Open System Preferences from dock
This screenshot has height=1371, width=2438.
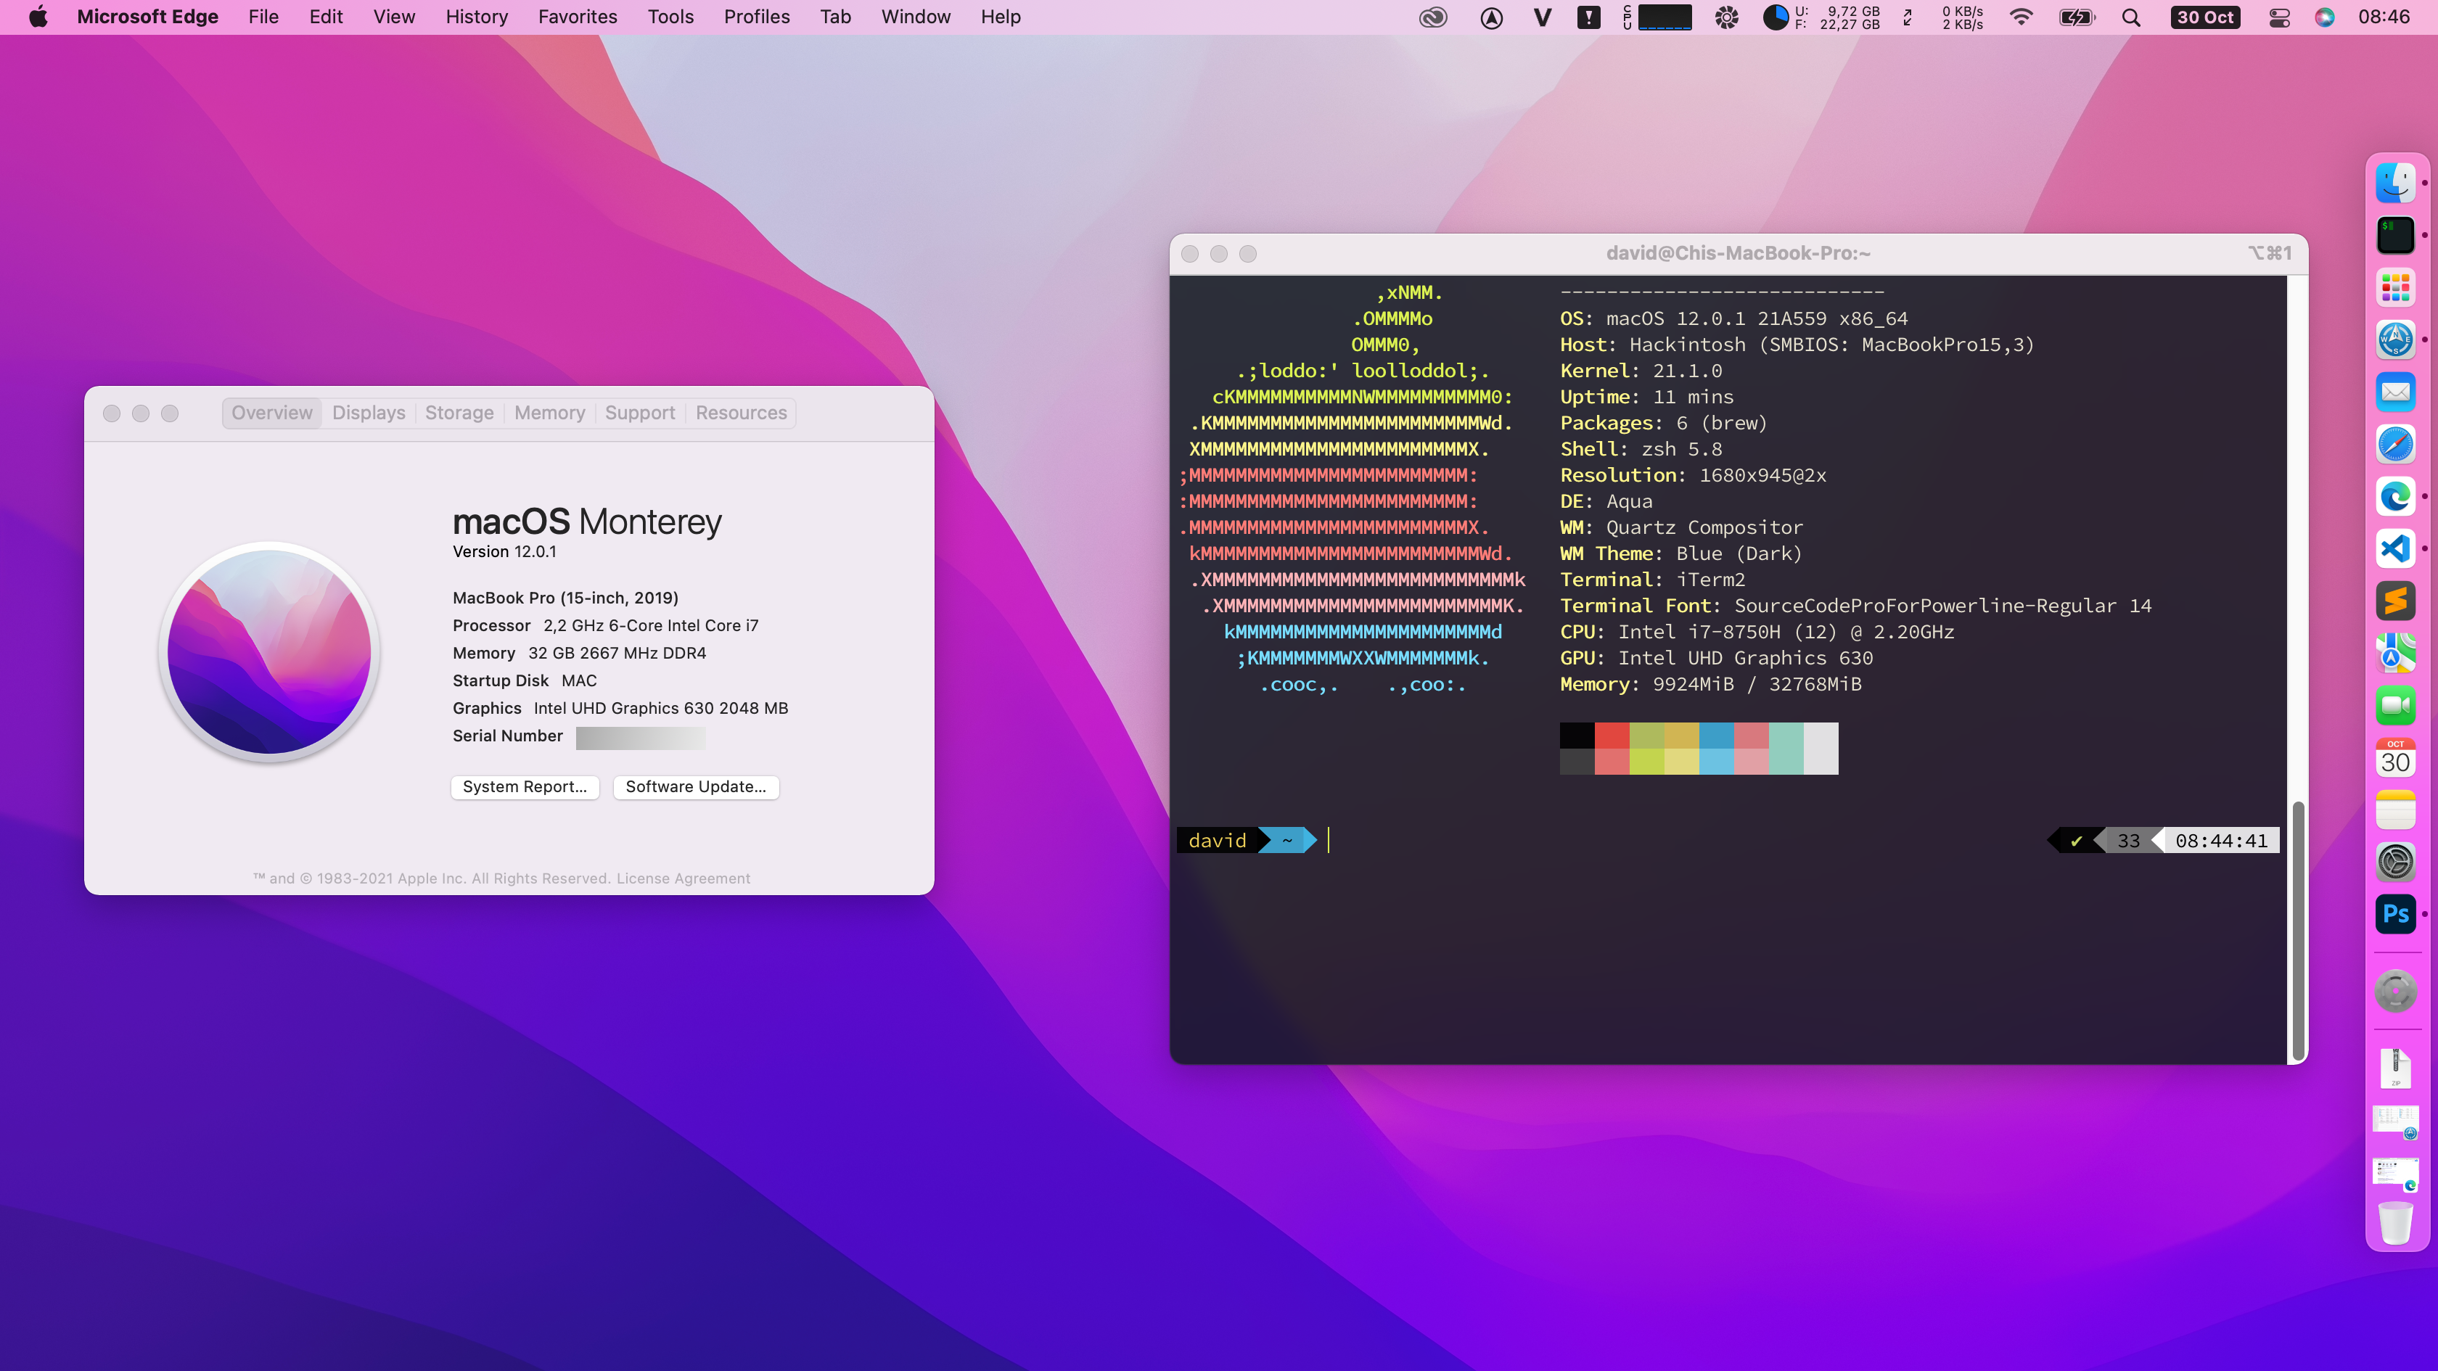(2395, 862)
